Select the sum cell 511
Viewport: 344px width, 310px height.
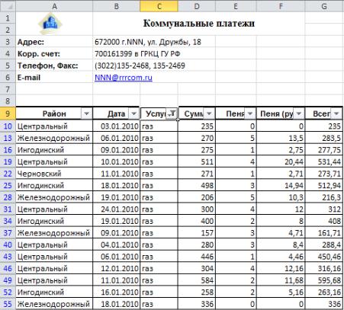coord(197,161)
